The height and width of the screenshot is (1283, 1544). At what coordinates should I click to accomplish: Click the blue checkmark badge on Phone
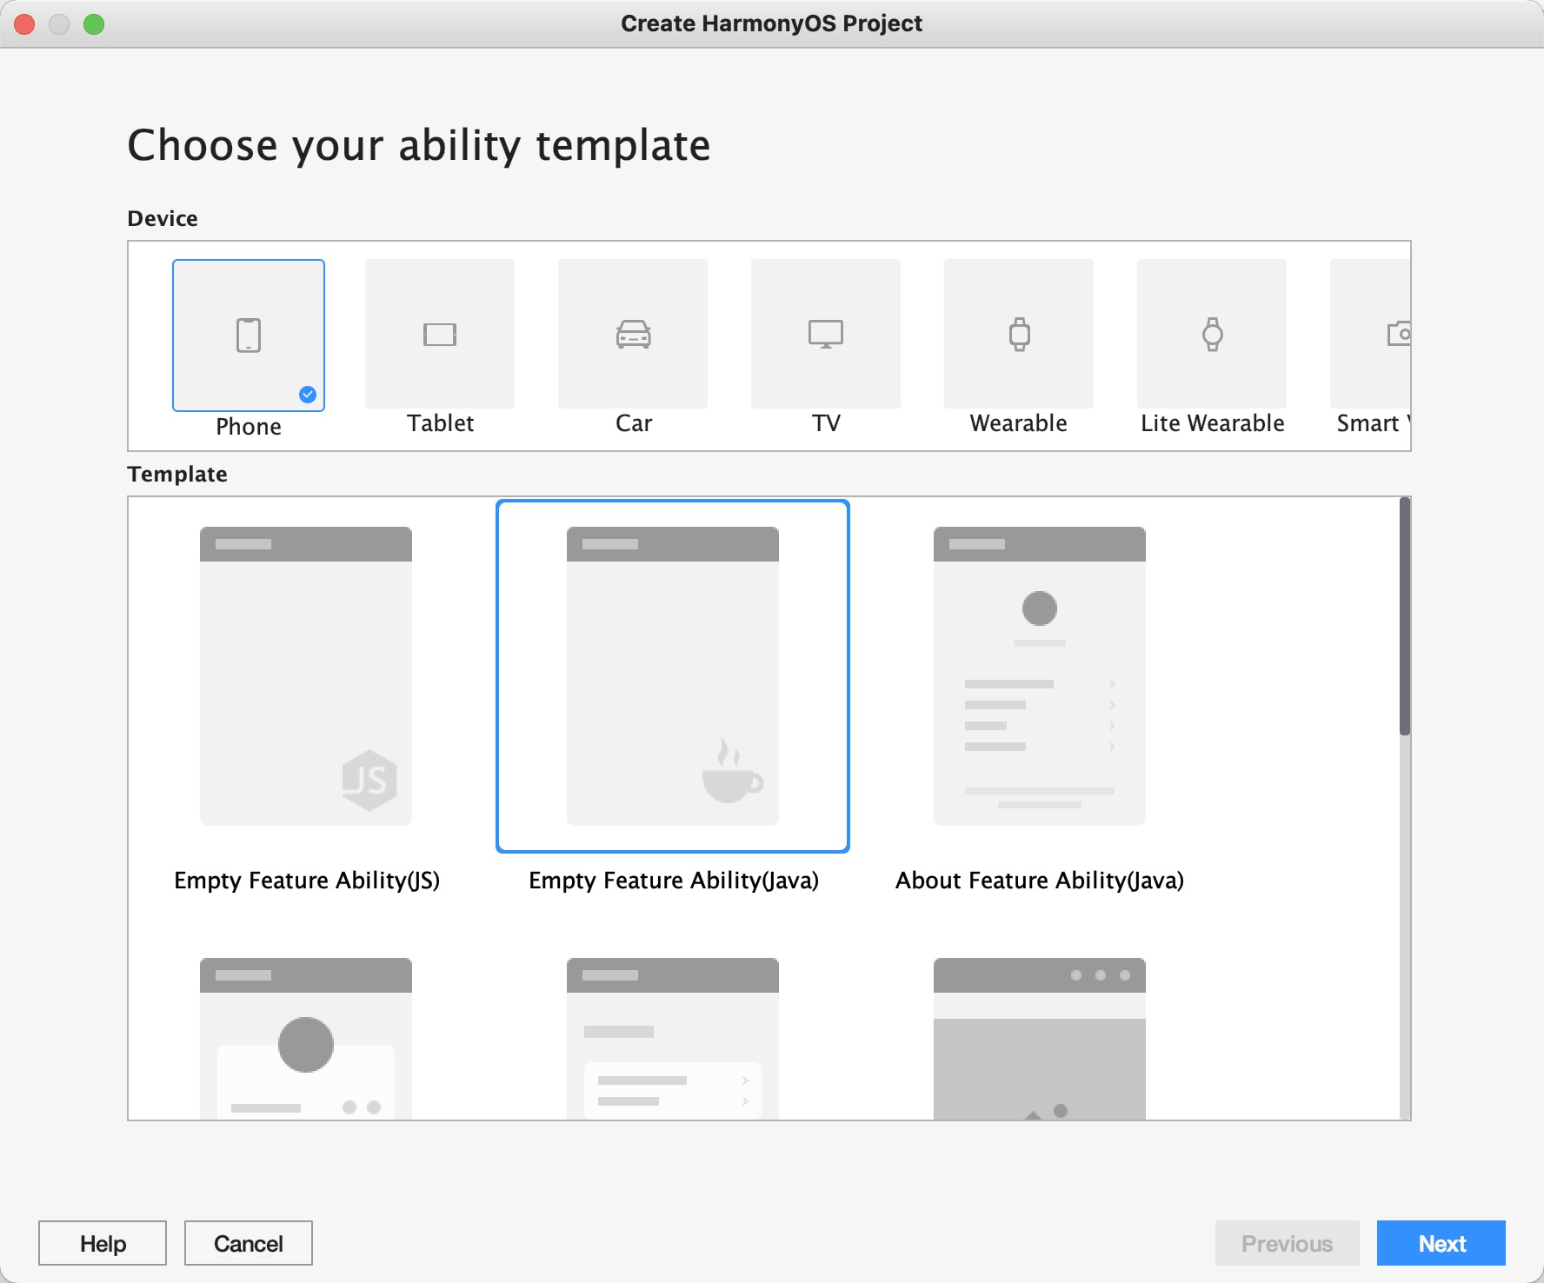click(x=308, y=395)
